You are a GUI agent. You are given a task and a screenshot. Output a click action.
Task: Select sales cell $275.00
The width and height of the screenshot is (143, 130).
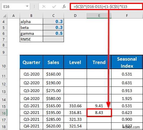click(53, 90)
